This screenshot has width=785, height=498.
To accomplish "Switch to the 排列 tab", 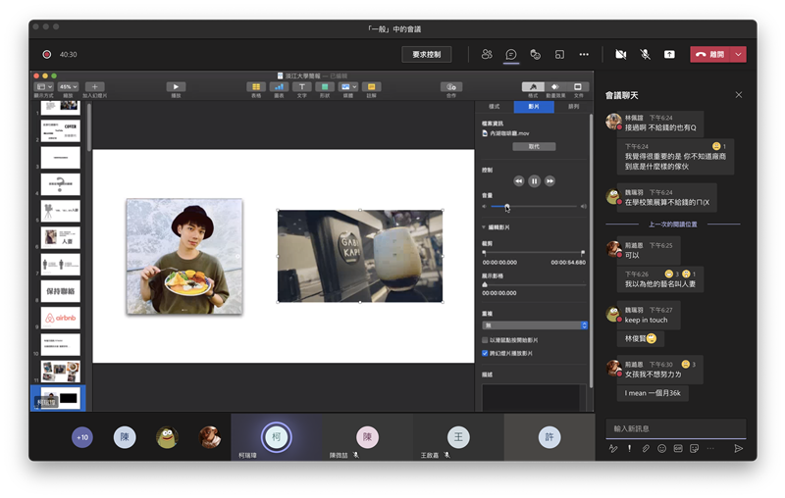I will 573,106.
